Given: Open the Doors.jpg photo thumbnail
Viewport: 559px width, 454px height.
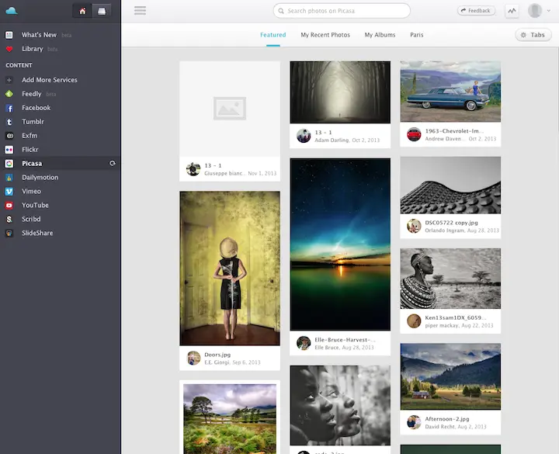Looking at the screenshot, I should [230, 269].
